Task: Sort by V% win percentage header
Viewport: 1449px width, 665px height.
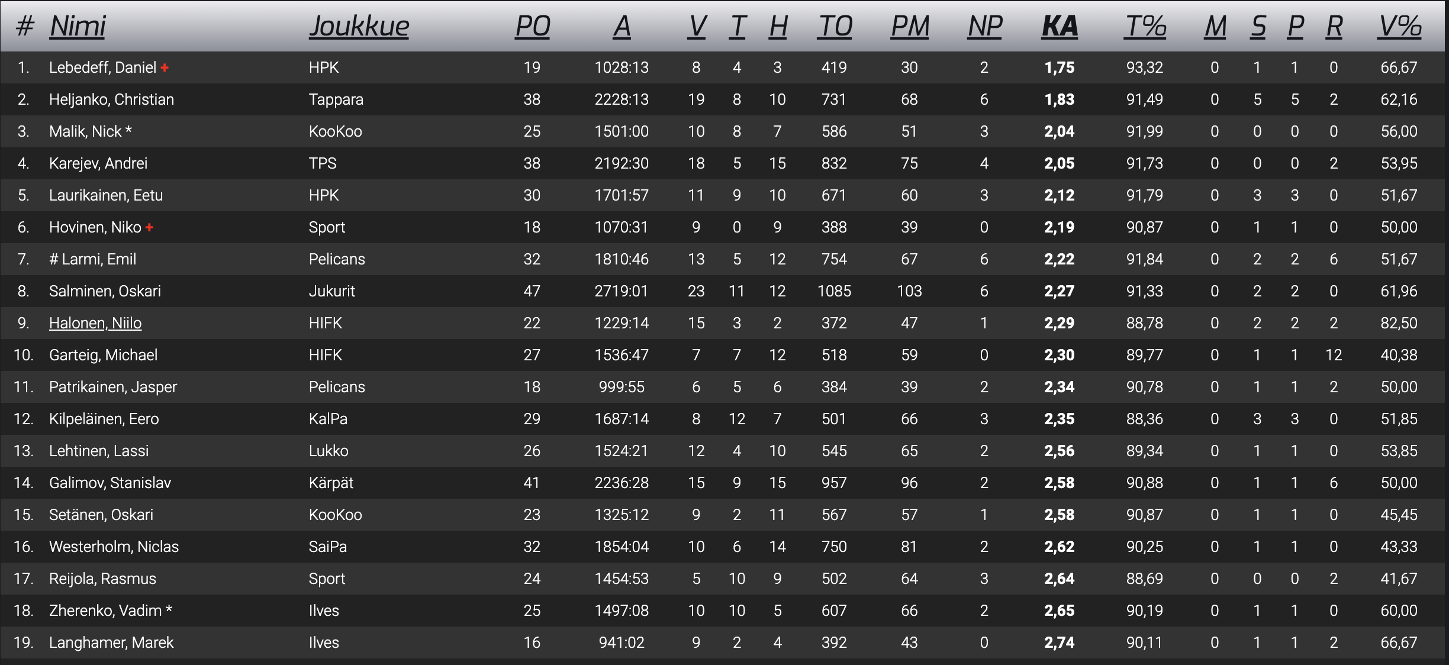Action: pos(1399,26)
